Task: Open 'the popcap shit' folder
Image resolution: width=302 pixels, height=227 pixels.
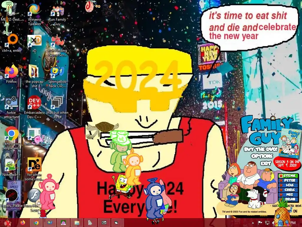Action: 34,77
